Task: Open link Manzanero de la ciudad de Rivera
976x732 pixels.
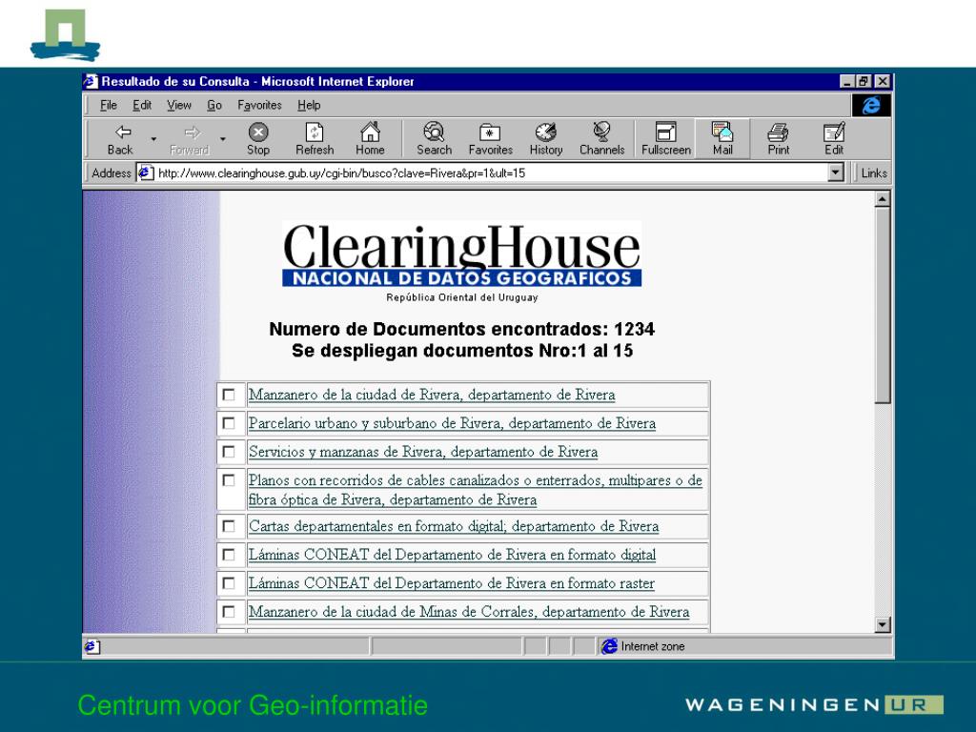Action: pos(432,395)
